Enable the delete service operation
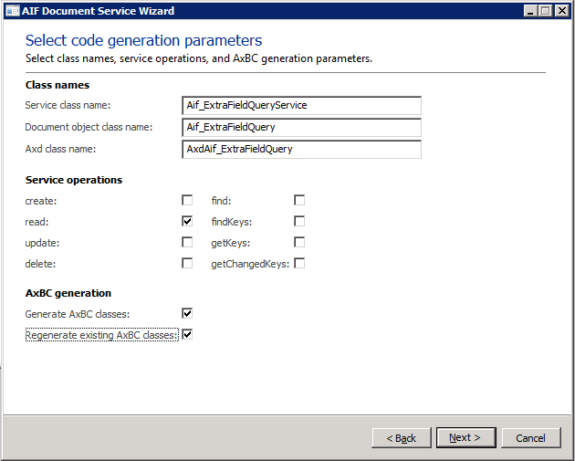Viewport: 575px width, 461px height. coord(187,264)
